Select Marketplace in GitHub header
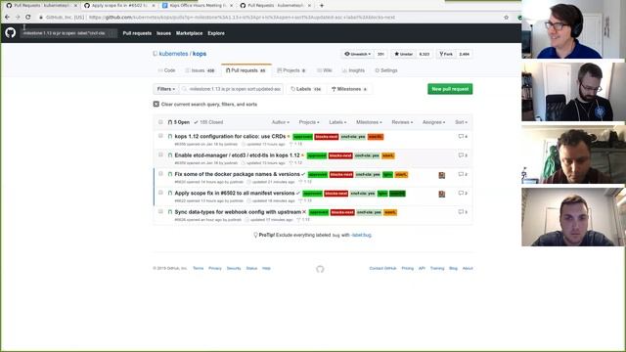Screen dimensions: 626x352 pos(189,33)
